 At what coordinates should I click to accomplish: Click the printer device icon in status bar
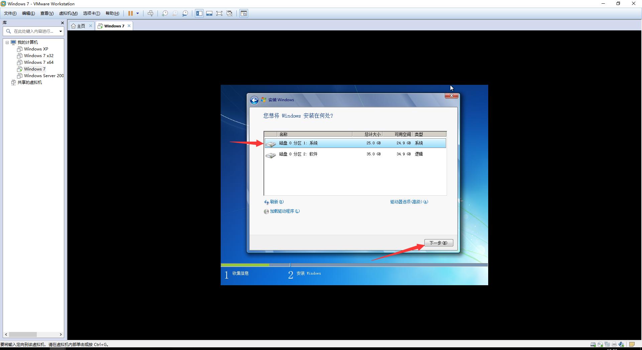614,344
